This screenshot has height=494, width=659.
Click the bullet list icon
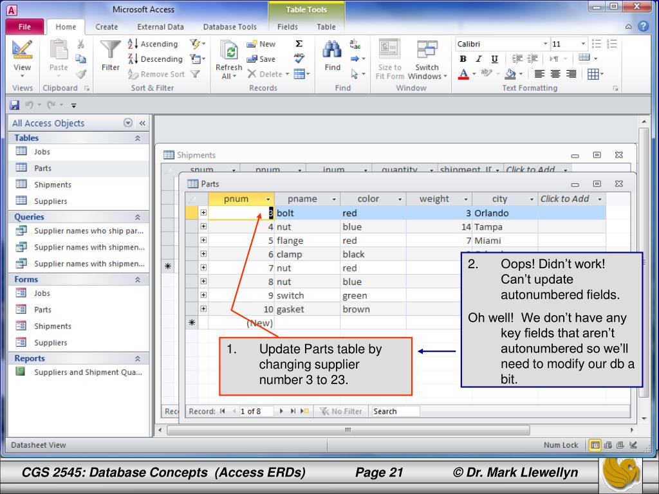pyautogui.click(x=596, y=44)
